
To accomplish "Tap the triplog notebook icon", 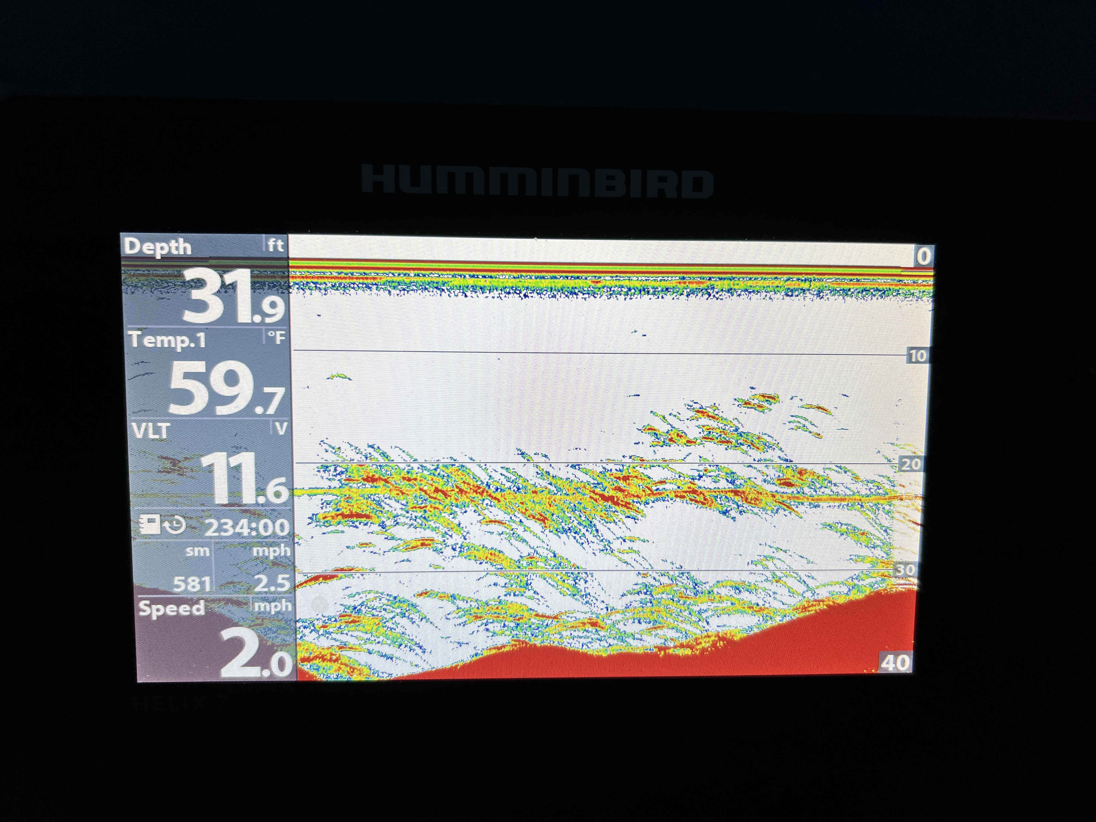I will point(150,524).
